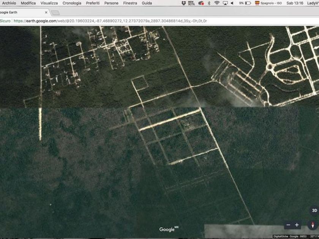This screenshot has height=239, width=319.
Task: Open the Preferiti menu
Action: 93,3
